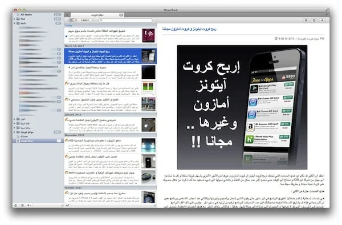The height and width of the screenshot is (225, 342).
Task: Click the October 2011 date header
Action: coord(111,188)
